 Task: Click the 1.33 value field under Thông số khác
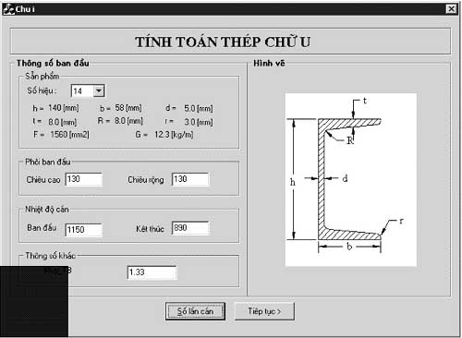tap(152, 272)
